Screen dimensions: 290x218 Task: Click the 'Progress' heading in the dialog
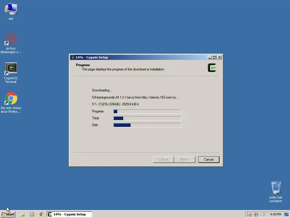(x=83, y=65)
